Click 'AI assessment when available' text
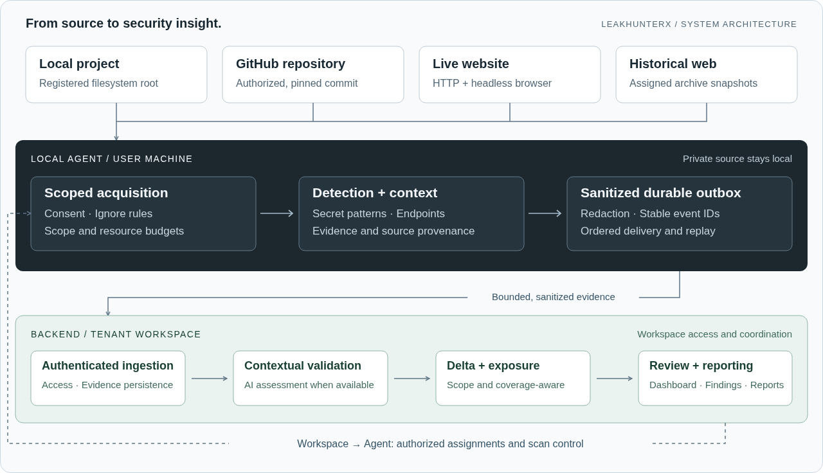Viewport: 823px width, 473px height. pyautogui.click(x=309, y=385)
